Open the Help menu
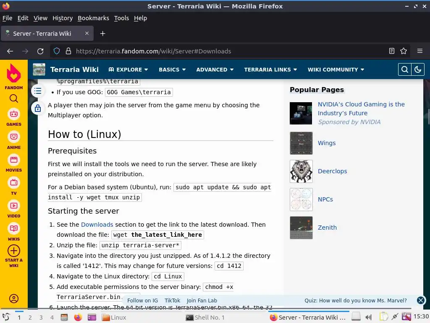430x323 pixels. [x=140, y=18]
